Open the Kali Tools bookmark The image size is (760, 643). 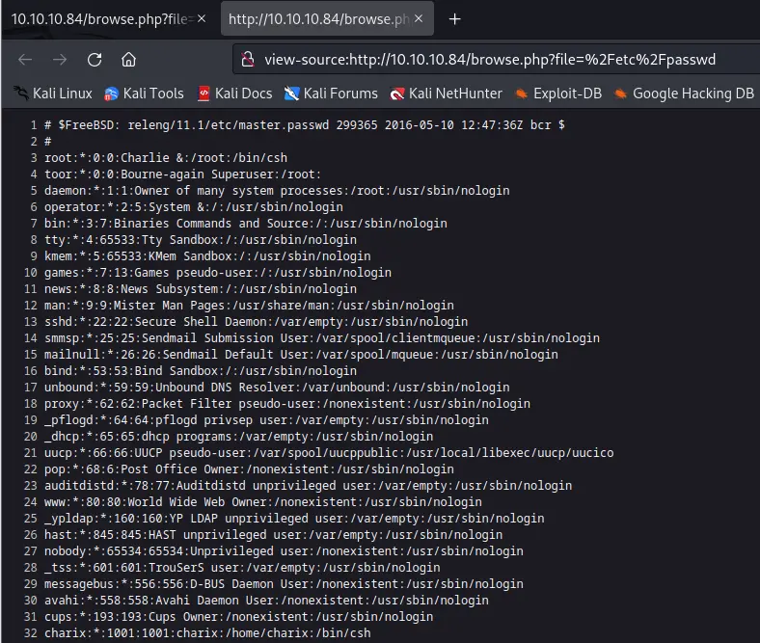pyautogui.click(x=144, y=94)
